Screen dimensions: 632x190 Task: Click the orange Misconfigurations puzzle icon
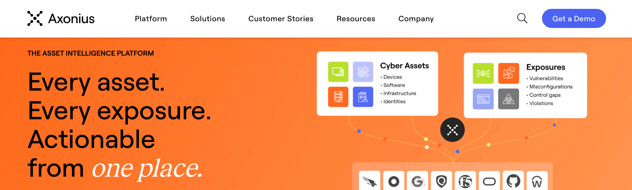coord(509,73)
